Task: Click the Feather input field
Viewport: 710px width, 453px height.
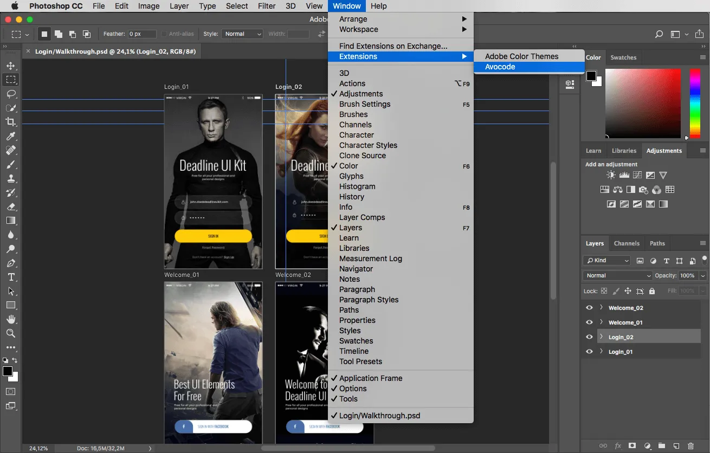Action: 142,34
